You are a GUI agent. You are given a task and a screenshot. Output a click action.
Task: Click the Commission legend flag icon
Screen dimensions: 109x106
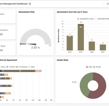coord(17,67)
